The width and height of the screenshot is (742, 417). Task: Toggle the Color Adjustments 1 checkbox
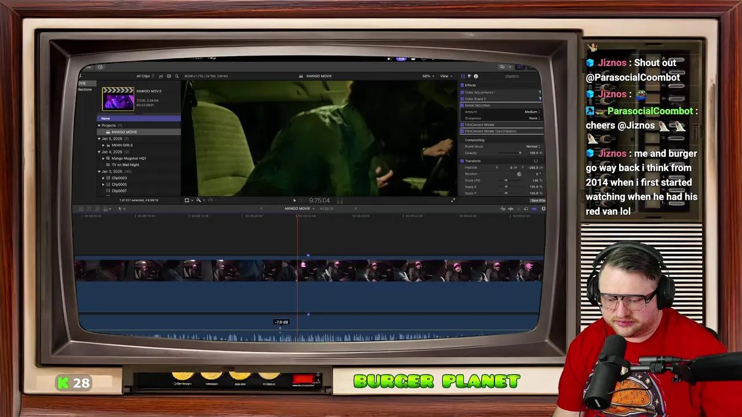(462, 92)
